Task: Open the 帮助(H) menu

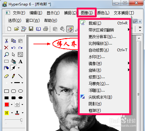Action: click(x=51, y=20)
